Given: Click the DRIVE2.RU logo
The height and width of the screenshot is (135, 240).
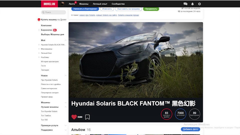Looking at the screenshot, I should (x=49, y=4).
